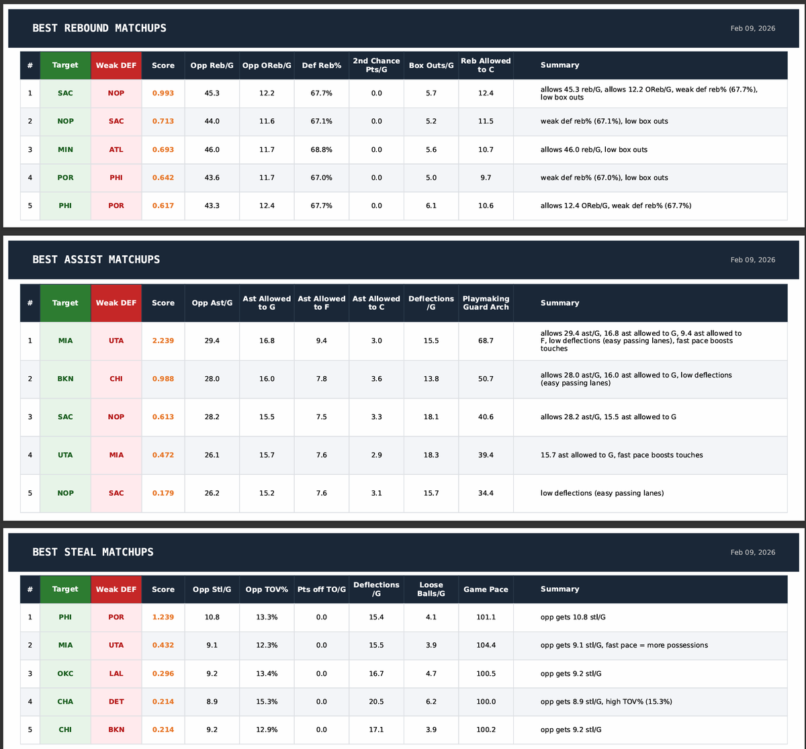Click the 18.3 deflections value
Image resolution: width=806 pixels, height=749 pixels.
(x=431, y=455)
